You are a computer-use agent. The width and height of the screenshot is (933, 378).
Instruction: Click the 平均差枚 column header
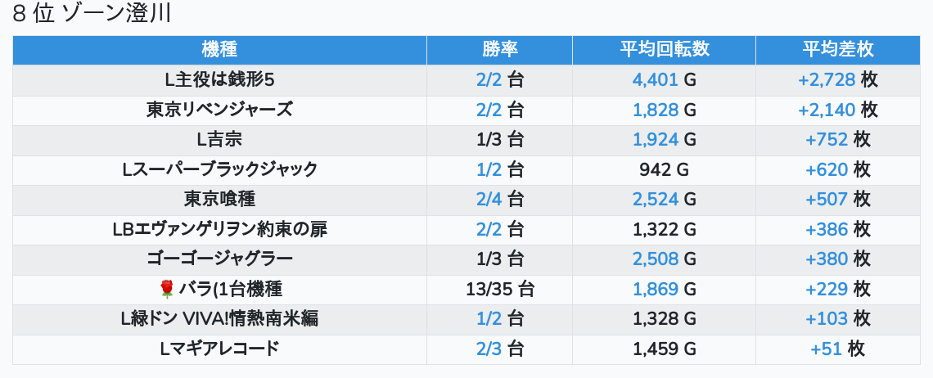pyautogui.click(x=837, y=49)
